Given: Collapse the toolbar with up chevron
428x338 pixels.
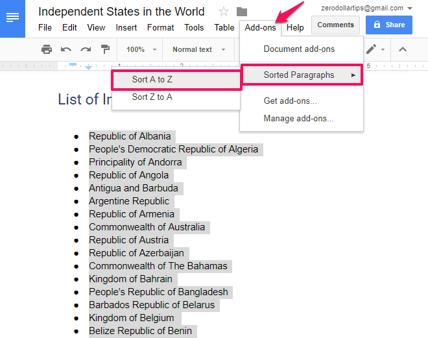Looking at the screenshot, I should tap(403, 49).
